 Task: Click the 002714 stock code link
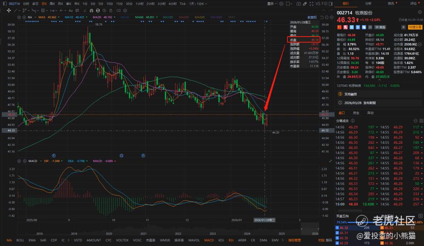click(x=15, y=4)
